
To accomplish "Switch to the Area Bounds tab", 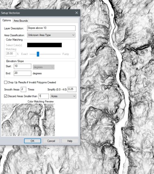I will pyautogui.click(x=21, y=21).
